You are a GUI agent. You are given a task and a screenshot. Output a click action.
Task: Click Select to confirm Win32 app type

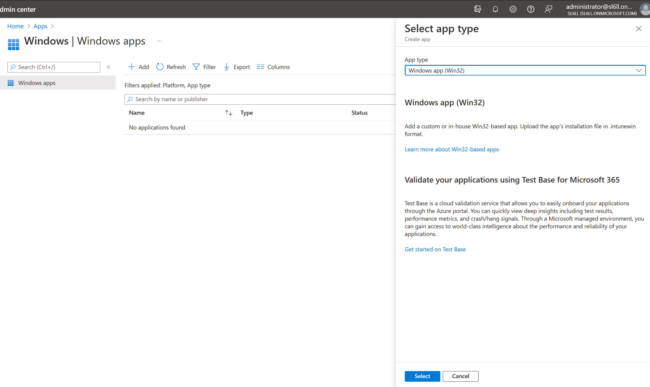[x=422, y=376]
